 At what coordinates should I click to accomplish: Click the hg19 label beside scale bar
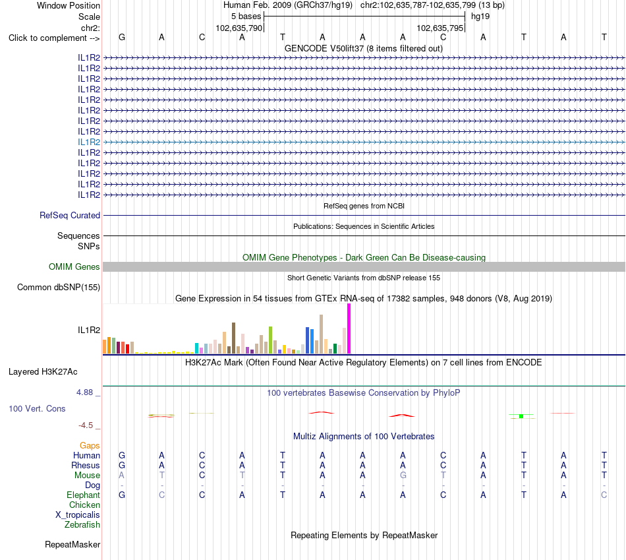(x=480, y=16)
